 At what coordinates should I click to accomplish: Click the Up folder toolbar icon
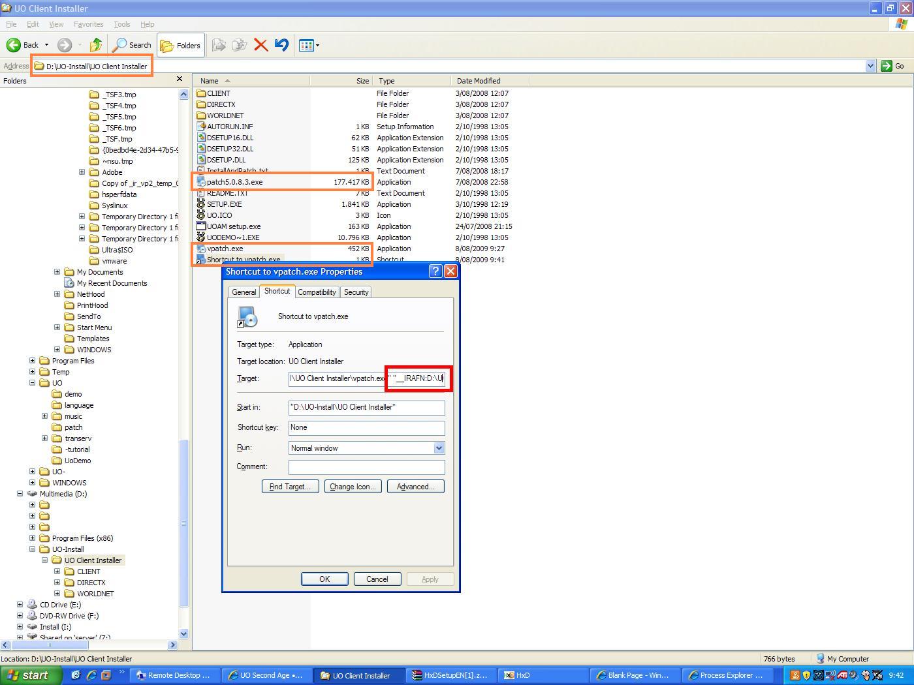click(x=96, y=45)
